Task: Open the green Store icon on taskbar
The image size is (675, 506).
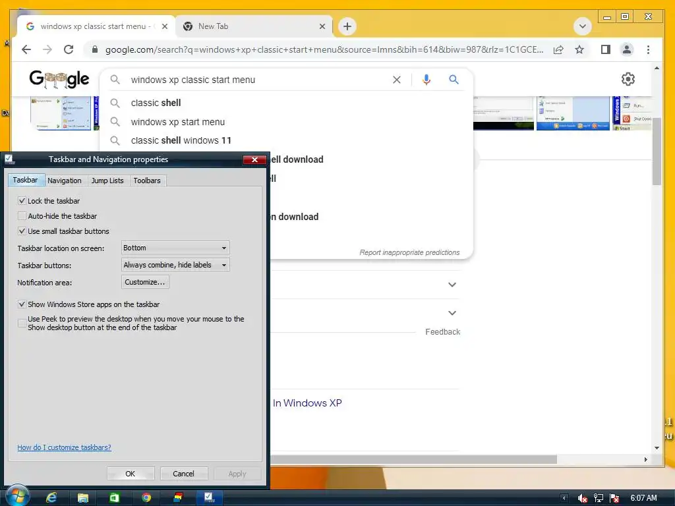Action: coord(115,498)
